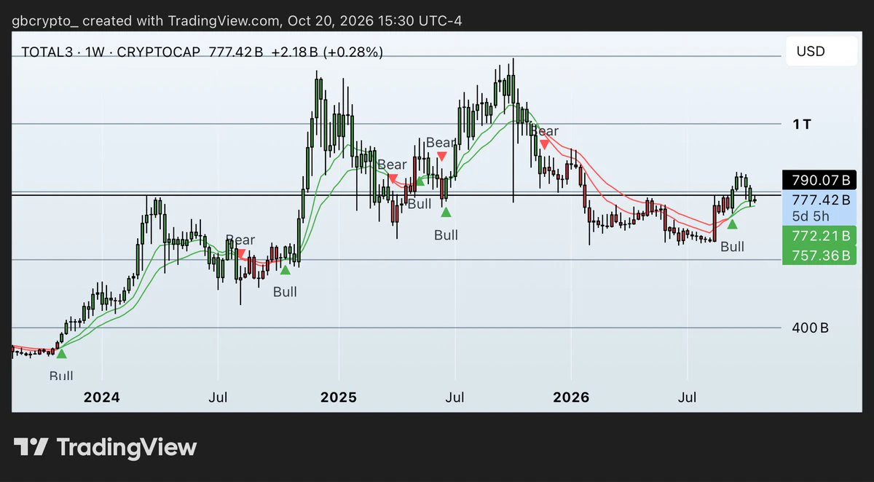Click the 777.42 B value in the legend
The image size is (874, 482).
[235, 52]
